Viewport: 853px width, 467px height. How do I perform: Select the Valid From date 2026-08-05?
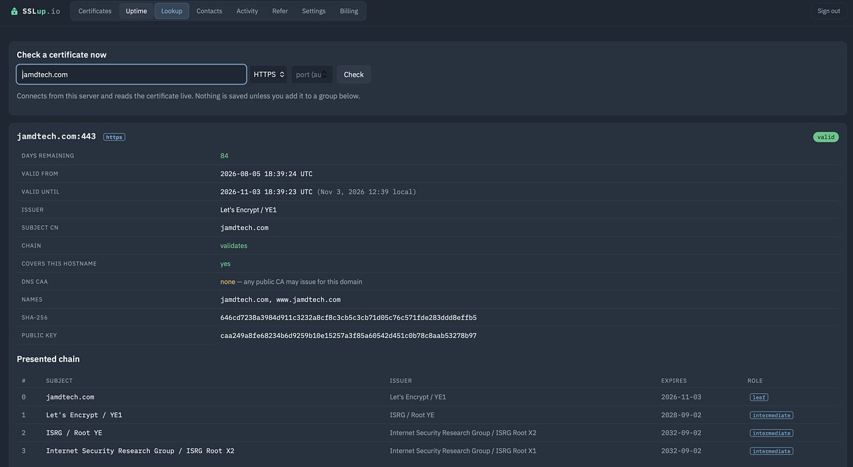pos(266,174)
